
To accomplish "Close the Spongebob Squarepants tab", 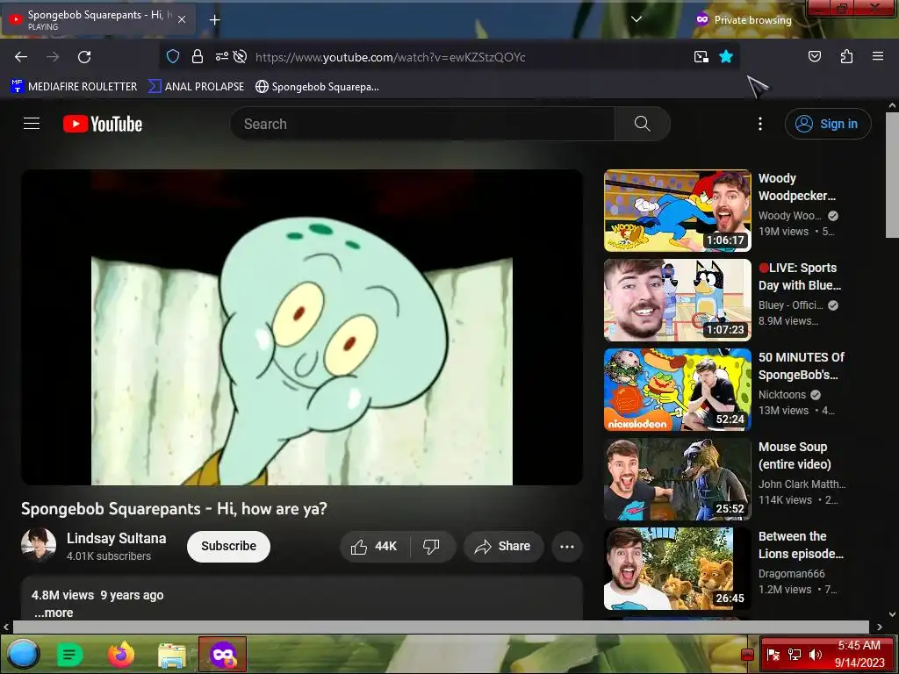I will 182,19.
